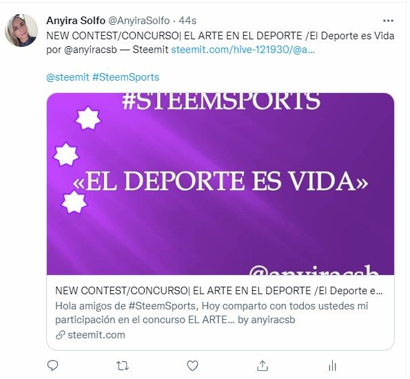Open the #SteemSports hashtag
410x379 pixels.
click(x=126, y=77)
